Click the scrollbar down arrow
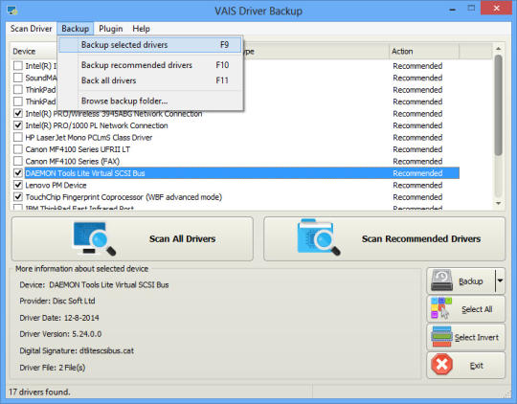 [x=498, y=204]
